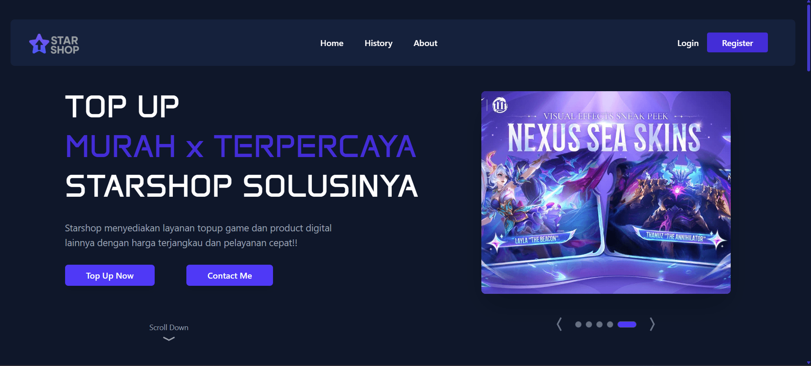Select the third carousel dot

click(599, 324)
